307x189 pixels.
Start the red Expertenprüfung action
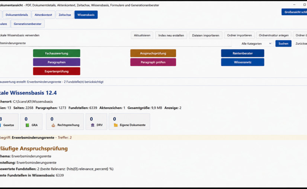[x=57, y=71]
